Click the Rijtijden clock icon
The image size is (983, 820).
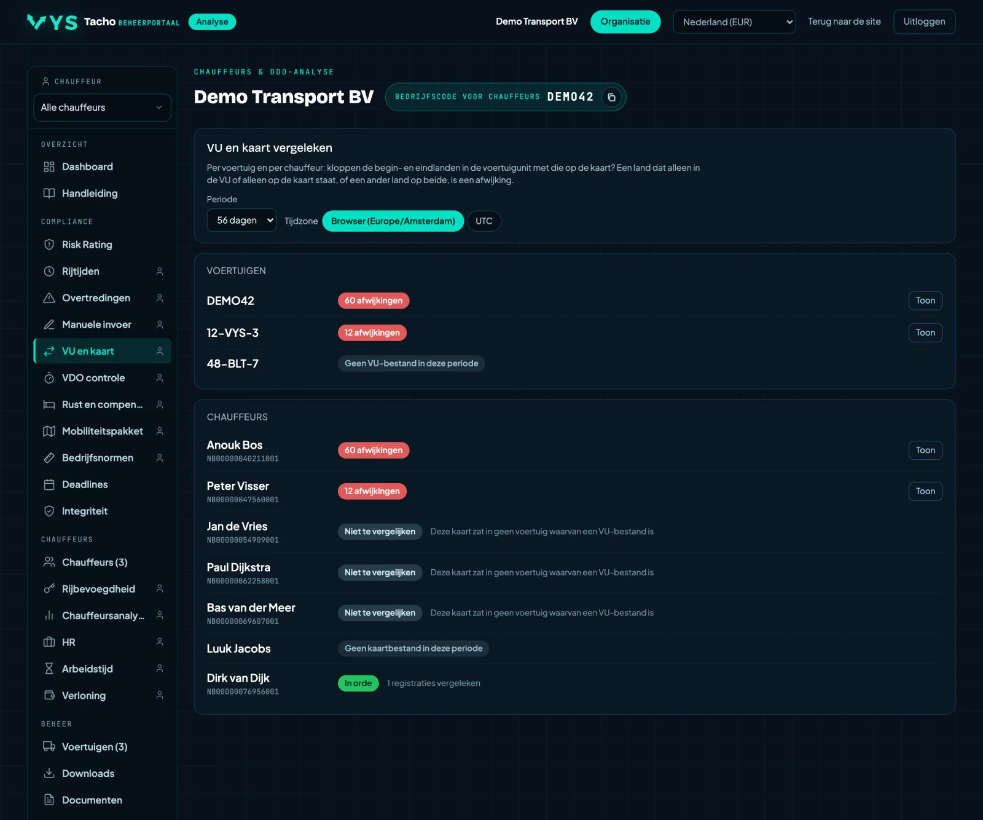pyautogui.click(x=49, y=271)
